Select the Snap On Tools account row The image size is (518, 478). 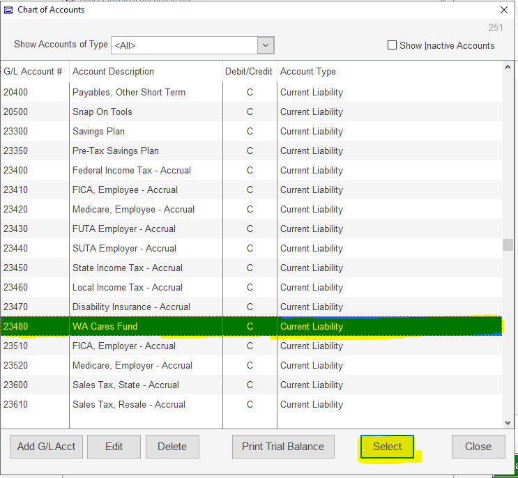102,111
